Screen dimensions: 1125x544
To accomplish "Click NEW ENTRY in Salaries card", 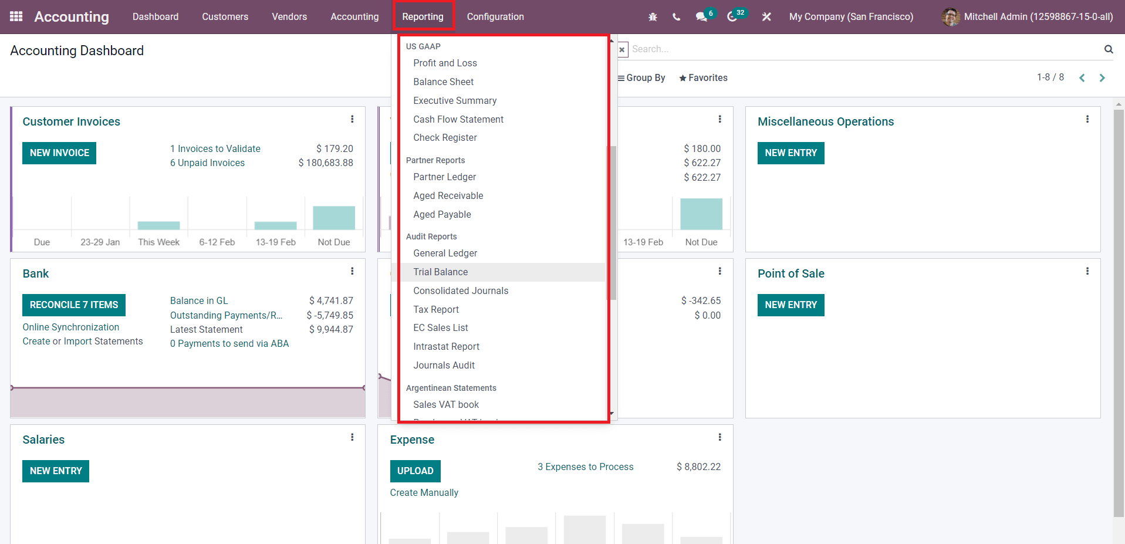I will (x=56, y=471).
